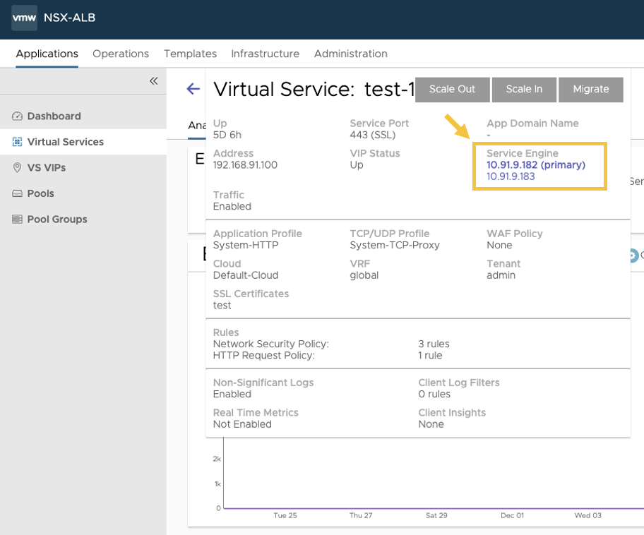This screenshot has height=535, width=644.
Task: Click the Pool Groups sidebar icon
Action: pyautogui.click(x=18, y=220)
